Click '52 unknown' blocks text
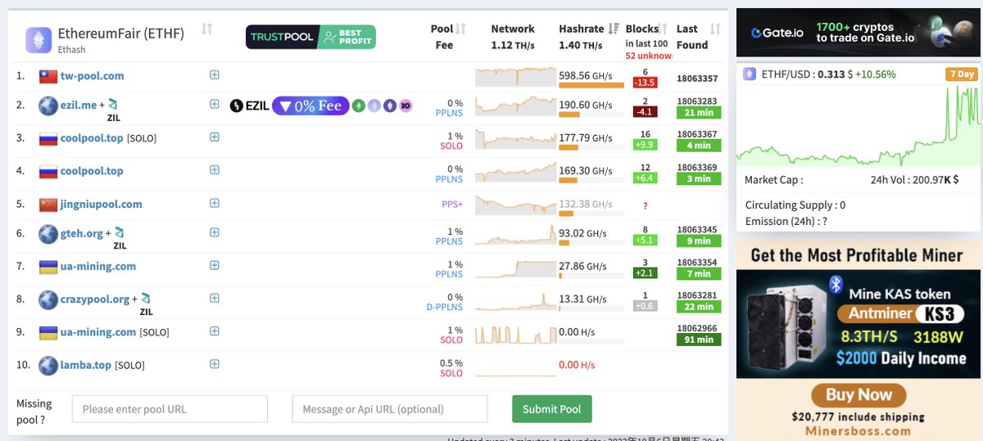Viewport: 983px width, 441px height. [650, 56]
